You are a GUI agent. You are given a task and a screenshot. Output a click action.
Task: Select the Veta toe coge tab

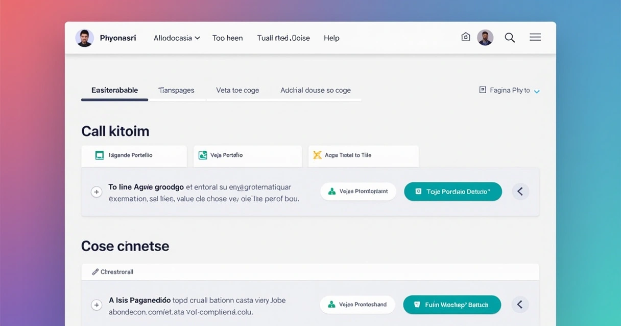tap(237, 91)
